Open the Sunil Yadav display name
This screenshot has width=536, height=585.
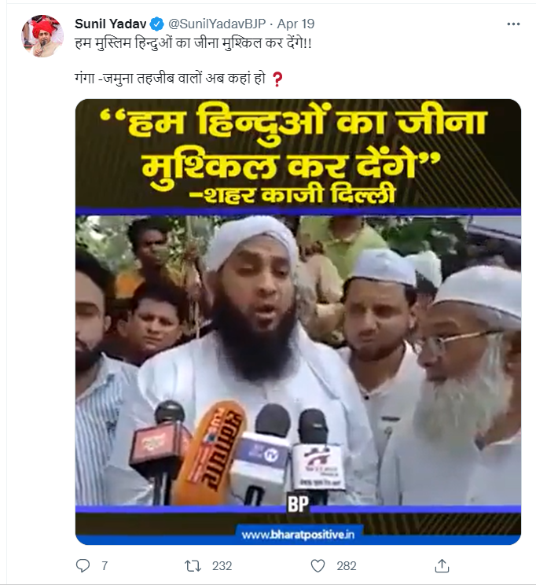pyautogui.click(x=110, y=24)
